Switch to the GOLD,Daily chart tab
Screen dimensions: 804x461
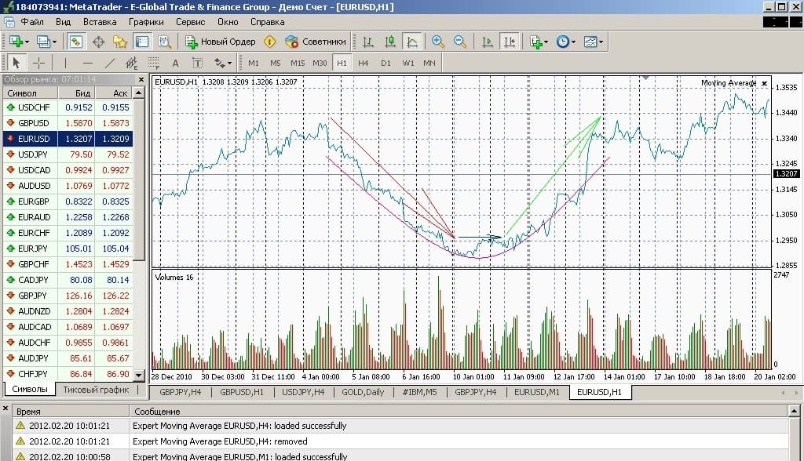pos(363,392)
